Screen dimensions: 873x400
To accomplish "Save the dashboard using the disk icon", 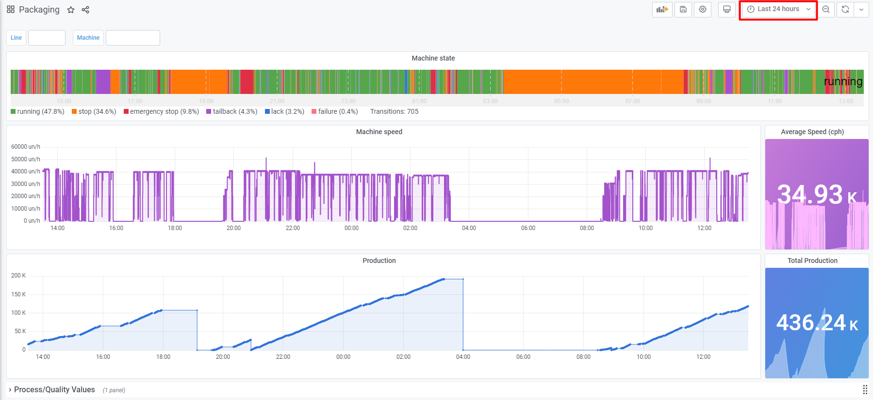I will [683, 9].
